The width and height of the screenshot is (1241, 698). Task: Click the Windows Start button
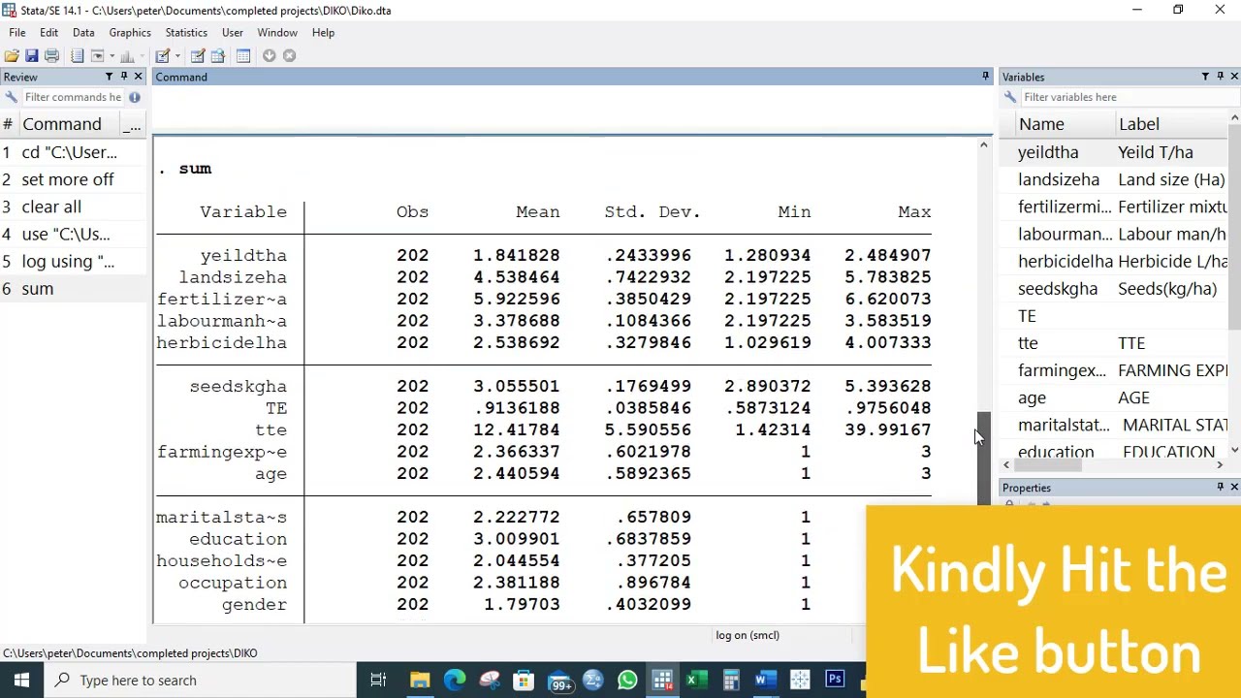click(21, 680)
